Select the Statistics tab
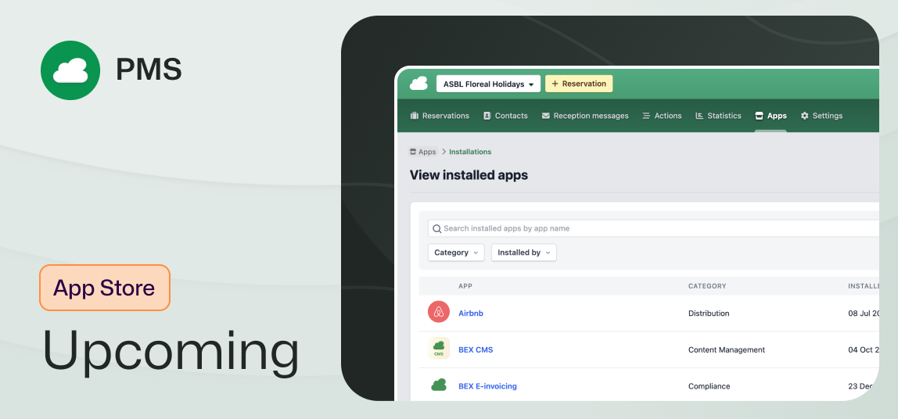This screenshot has height=419, width=898. tap(718, 116)
